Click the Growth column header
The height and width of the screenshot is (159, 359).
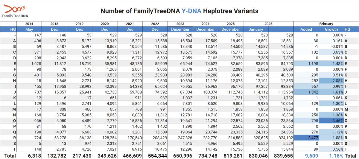click(x=331, y=29)
